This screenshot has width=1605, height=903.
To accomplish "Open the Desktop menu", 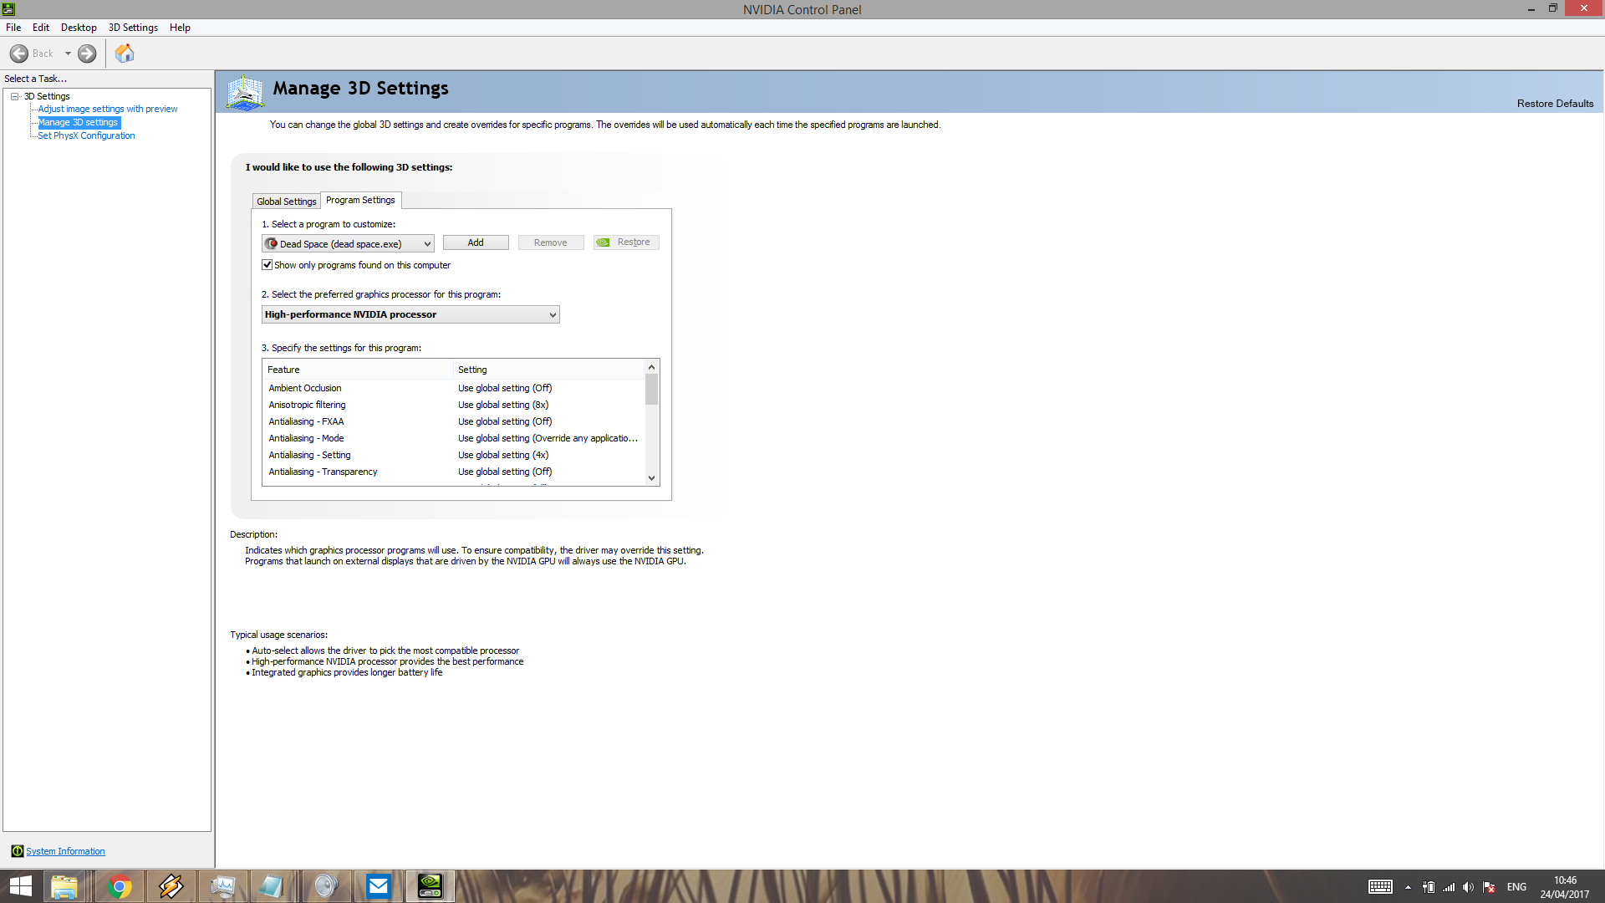I will [x=79, y=28].
